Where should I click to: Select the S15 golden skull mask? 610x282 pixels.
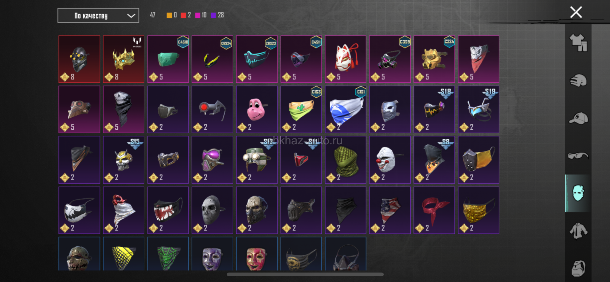click(x=124, y=160)
